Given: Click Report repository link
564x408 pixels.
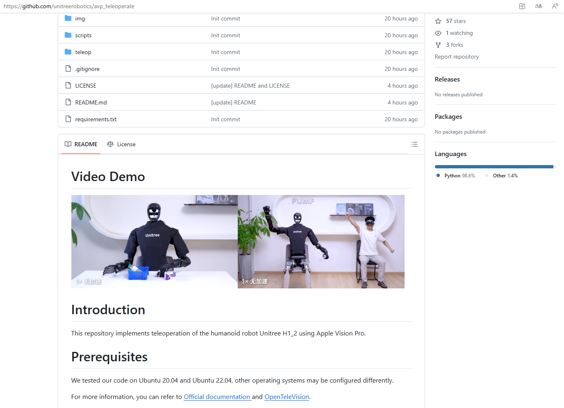Looking at the screenshot, I should 457,57.
